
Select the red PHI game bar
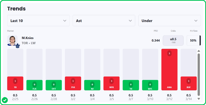coord(73,83)
